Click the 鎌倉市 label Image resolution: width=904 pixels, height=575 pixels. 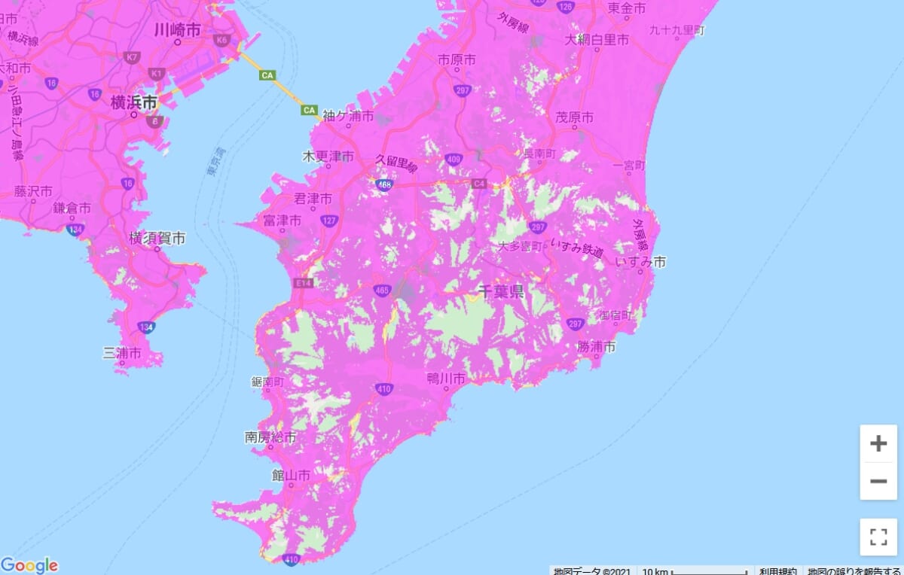pyautogui.click(x=72, y=208)
